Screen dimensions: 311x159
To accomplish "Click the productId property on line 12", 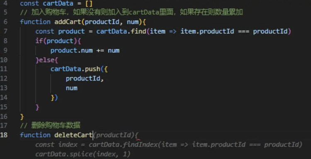I will (x=83, y=78).
